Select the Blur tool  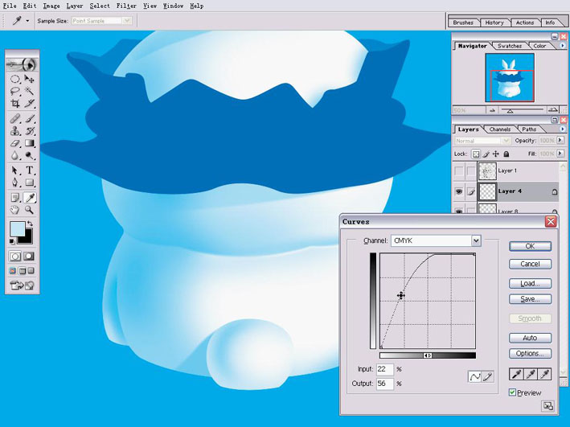[x=15, y=155]
